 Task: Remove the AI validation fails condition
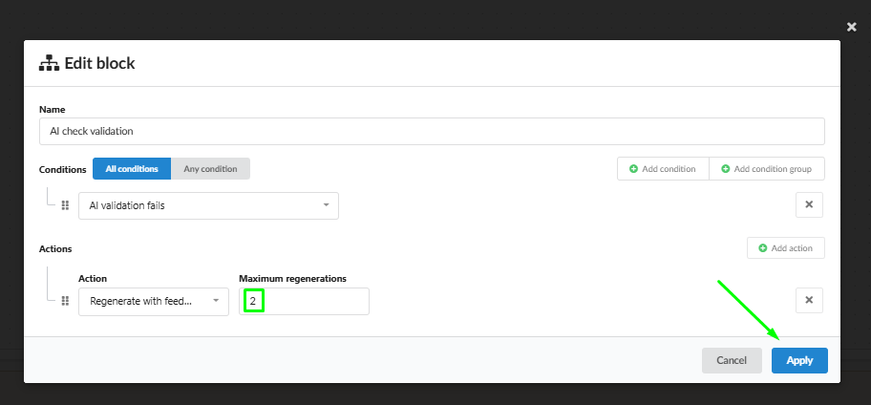coord(809,205)
